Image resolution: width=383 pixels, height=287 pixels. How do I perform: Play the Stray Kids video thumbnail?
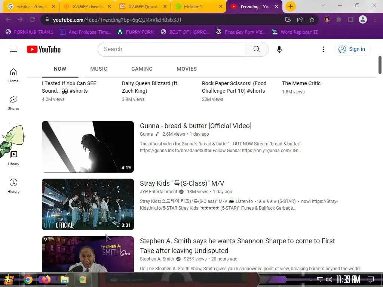pyautogui.click(x=88, y=204)
